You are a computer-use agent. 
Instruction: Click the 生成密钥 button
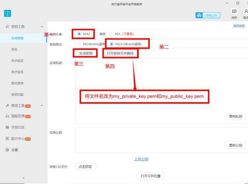pyautogui.click(x=86, y=53)
